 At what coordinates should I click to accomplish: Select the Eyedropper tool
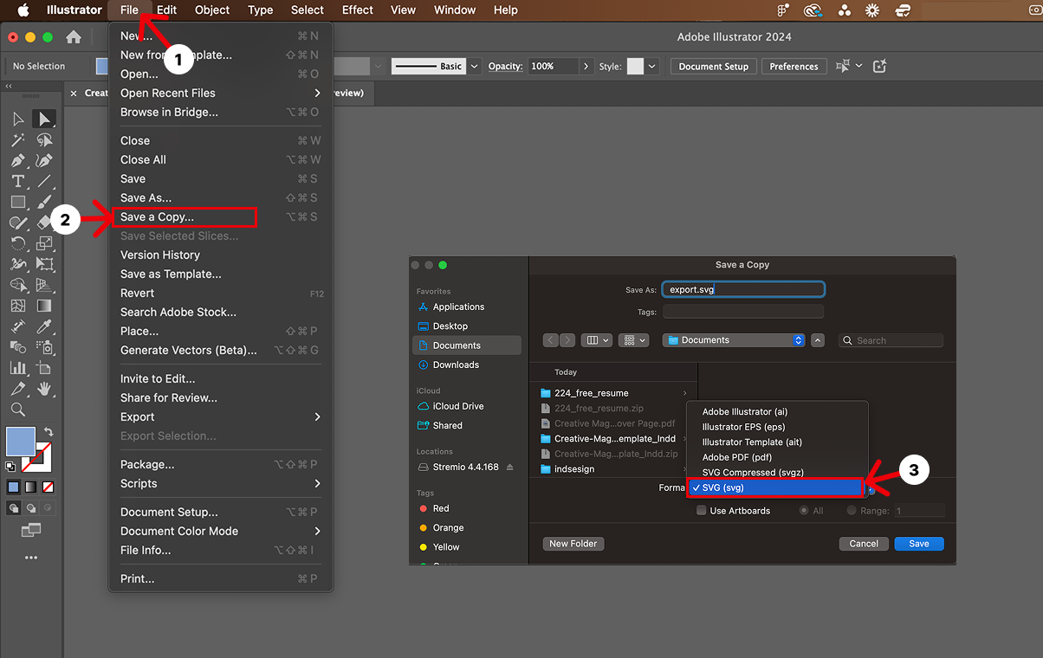44,326
